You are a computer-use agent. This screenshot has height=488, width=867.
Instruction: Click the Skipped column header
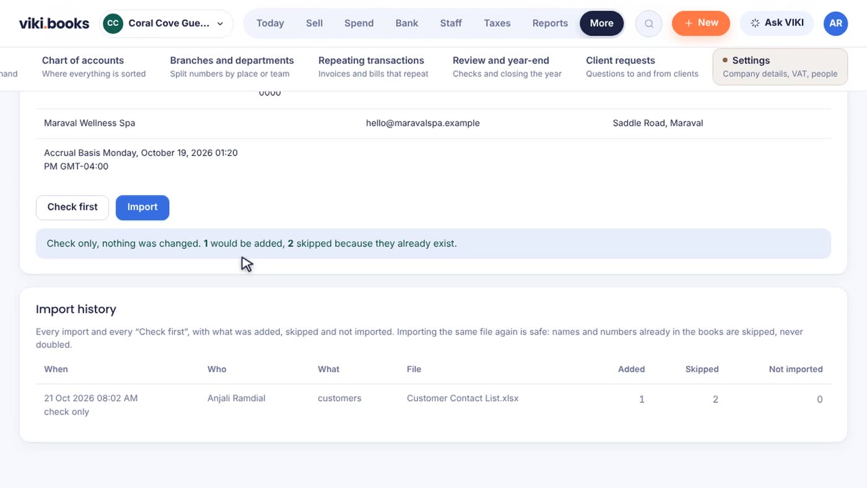(702, 369)
